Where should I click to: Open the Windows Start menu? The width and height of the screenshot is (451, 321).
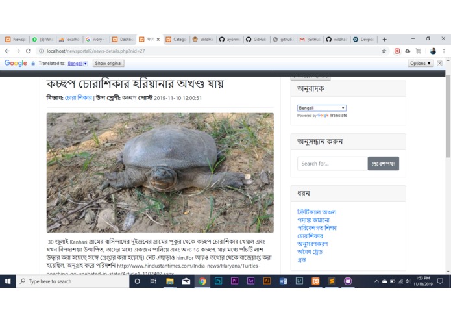[8, 281]
